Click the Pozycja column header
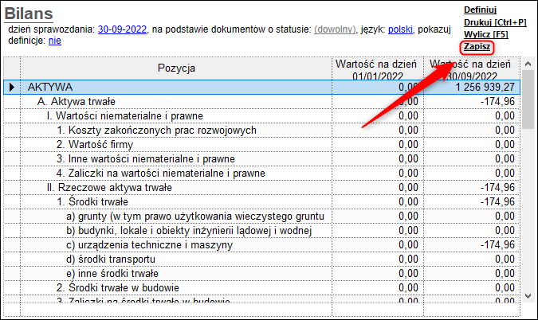Screen dimensions: 538x320 pos(176,68)
